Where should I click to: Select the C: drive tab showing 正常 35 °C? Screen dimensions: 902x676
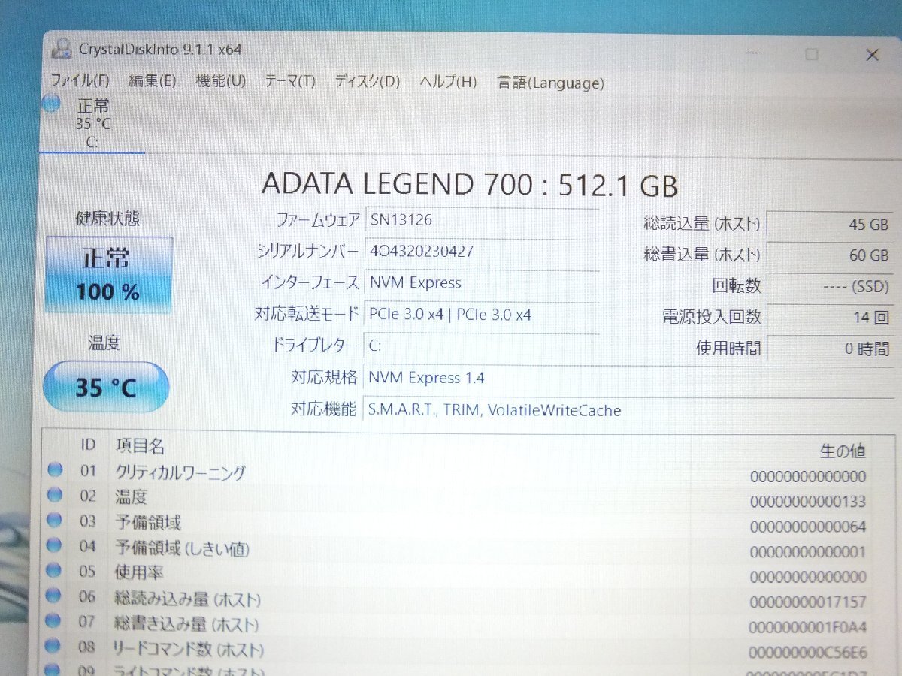[x=92, y=123]
